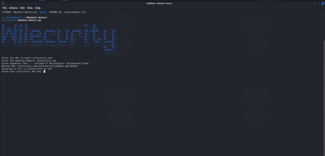This screenshot has height=156, width=325.
Task: Open the Edit menu
Action: tap(22, 8)
